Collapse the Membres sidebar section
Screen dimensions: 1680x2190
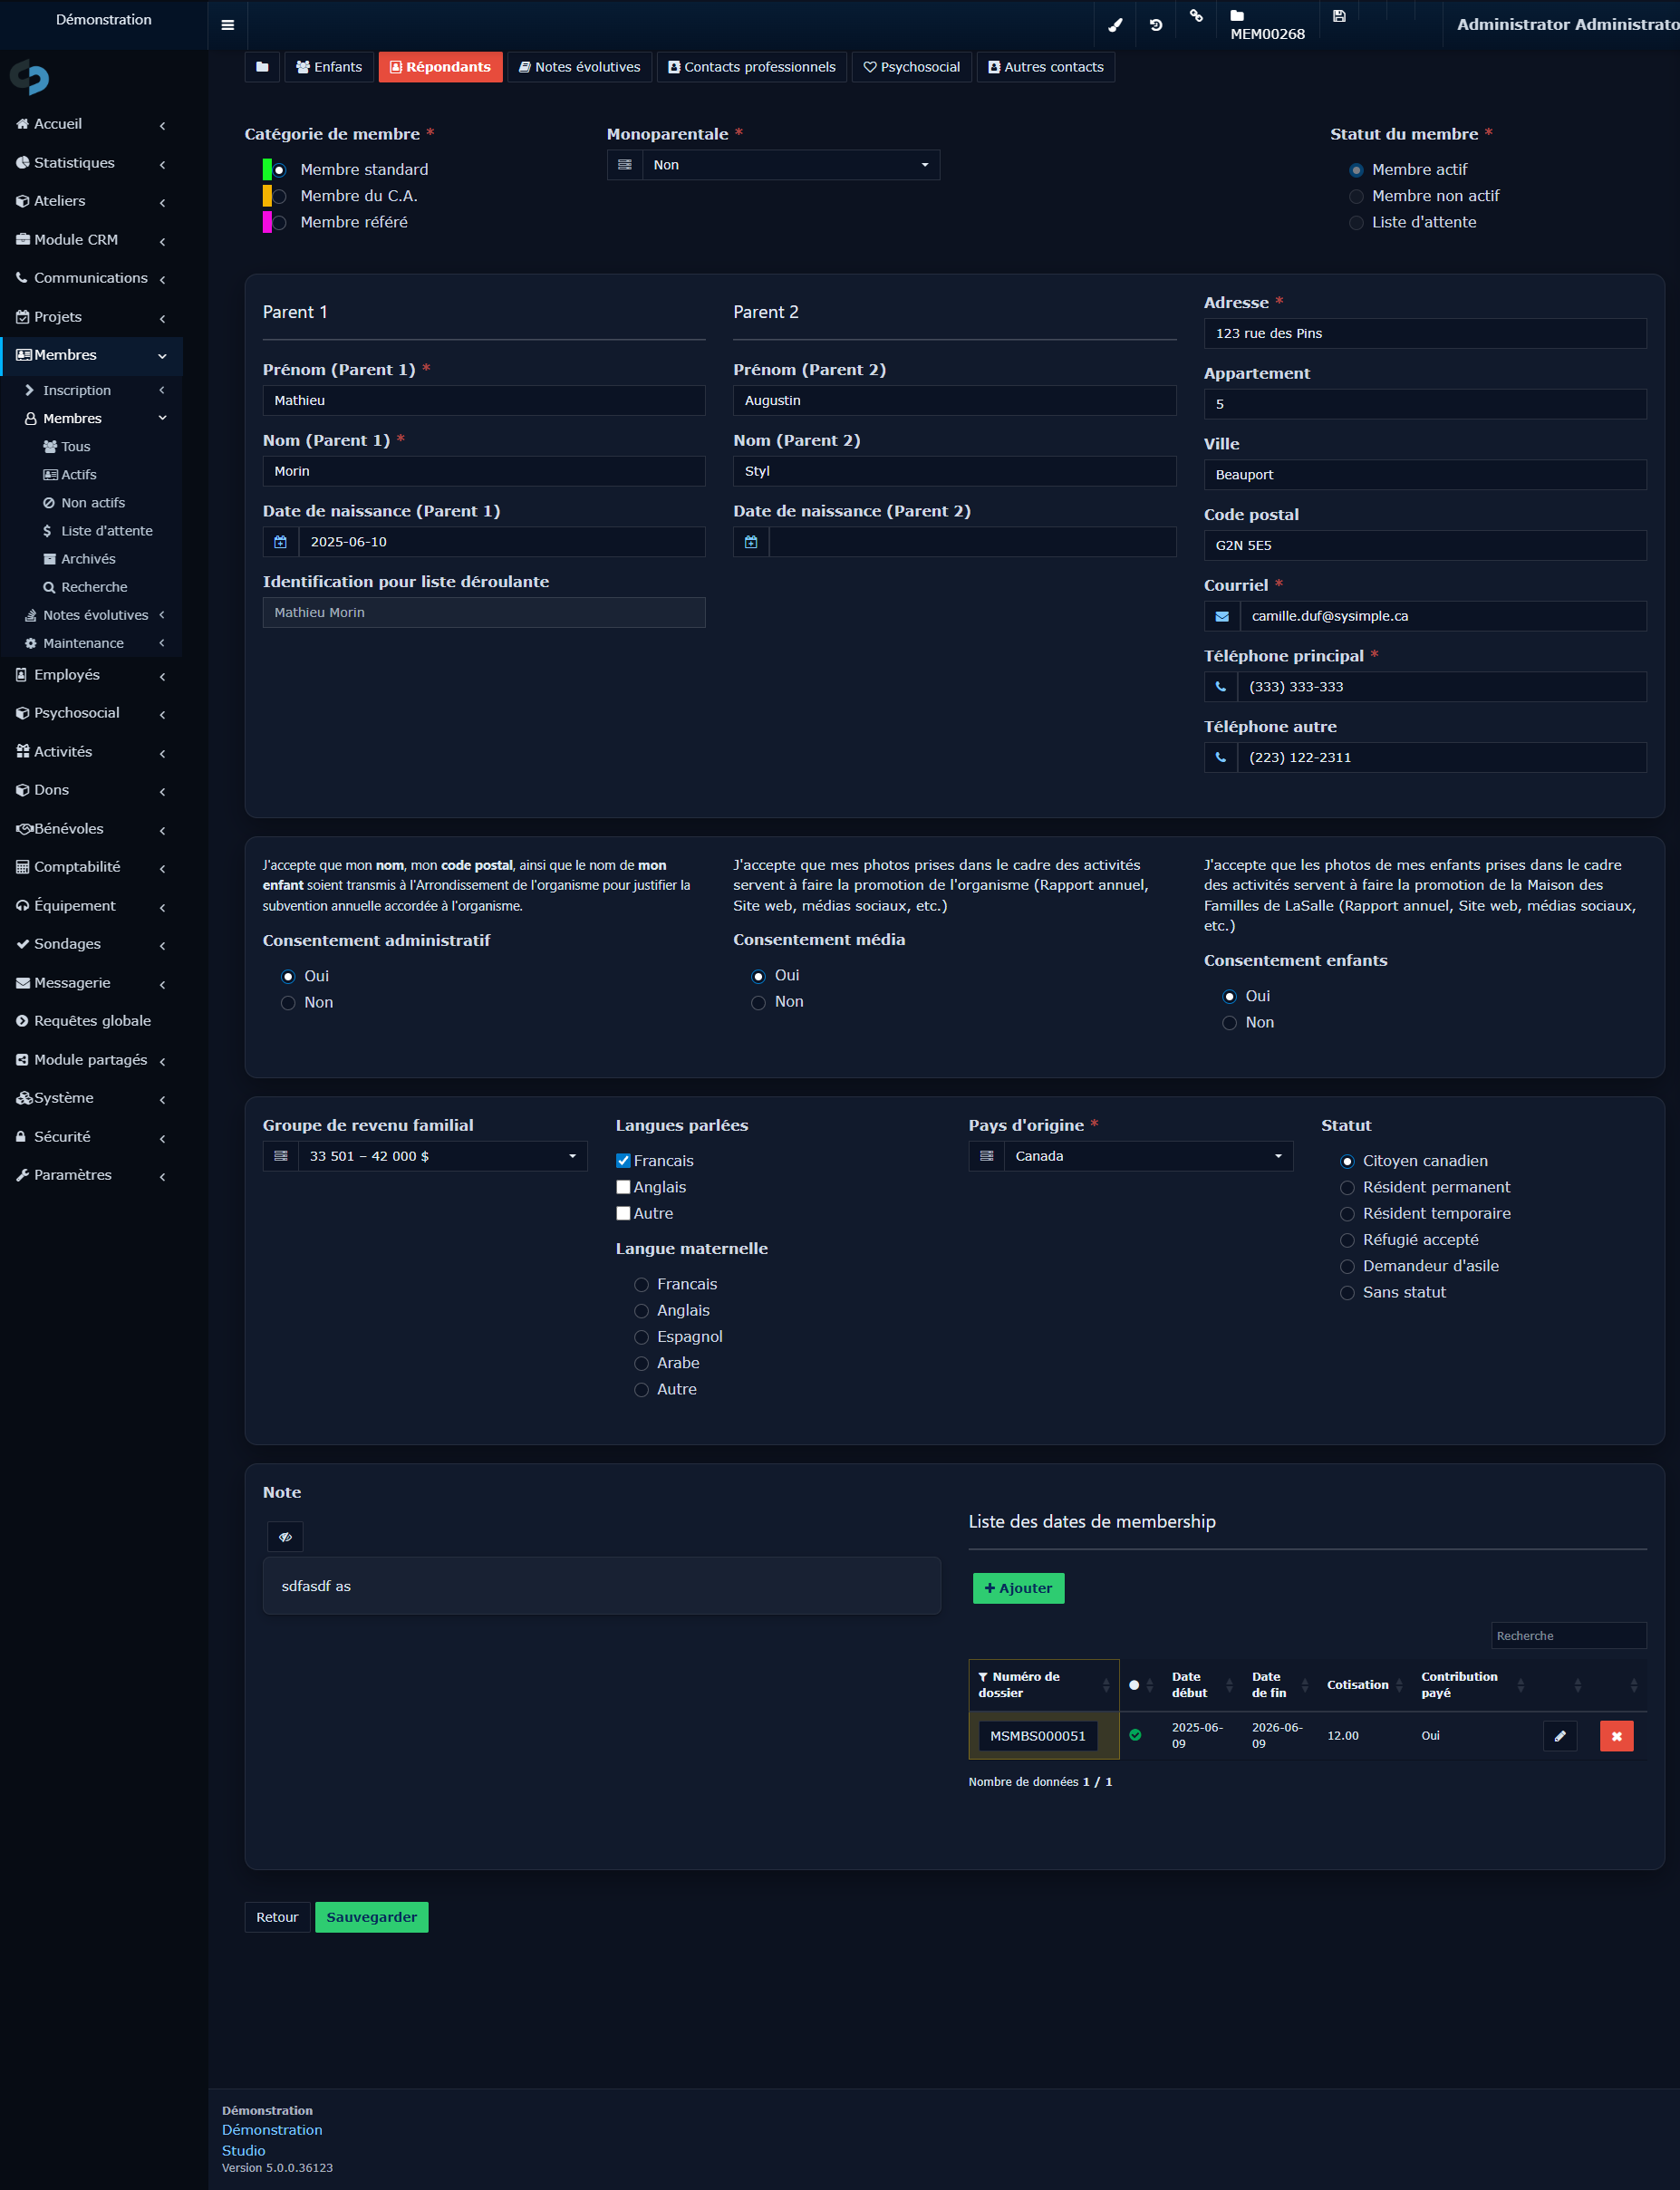tap(91, 355)
